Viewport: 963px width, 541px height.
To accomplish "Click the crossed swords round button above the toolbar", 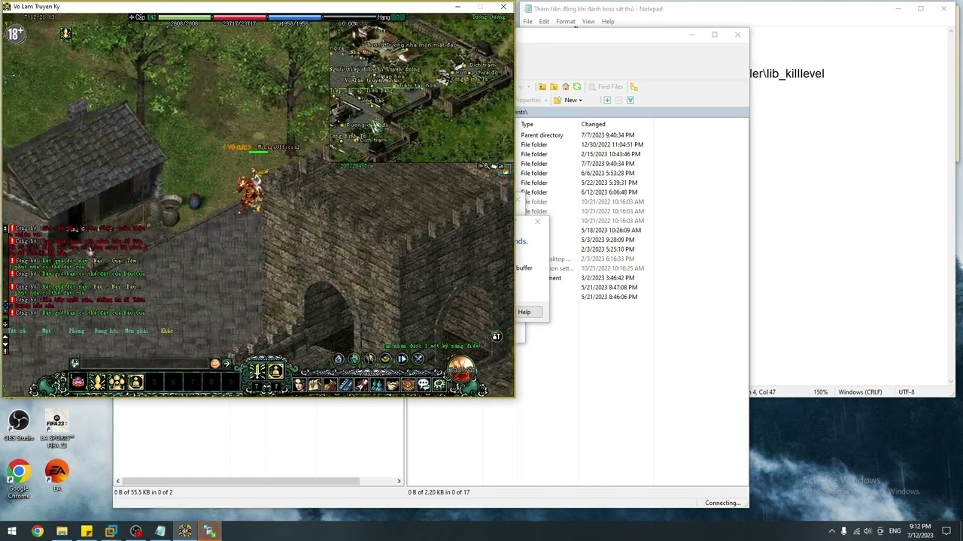I will point(418,359).
